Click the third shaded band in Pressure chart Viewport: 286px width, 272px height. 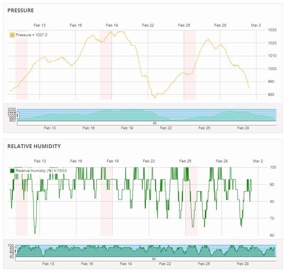point(190,65)
